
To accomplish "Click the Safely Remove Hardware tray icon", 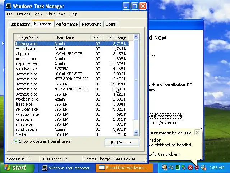I will coord(184,168).
